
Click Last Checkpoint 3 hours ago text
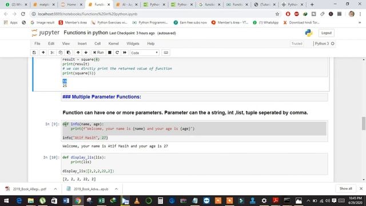132,33
